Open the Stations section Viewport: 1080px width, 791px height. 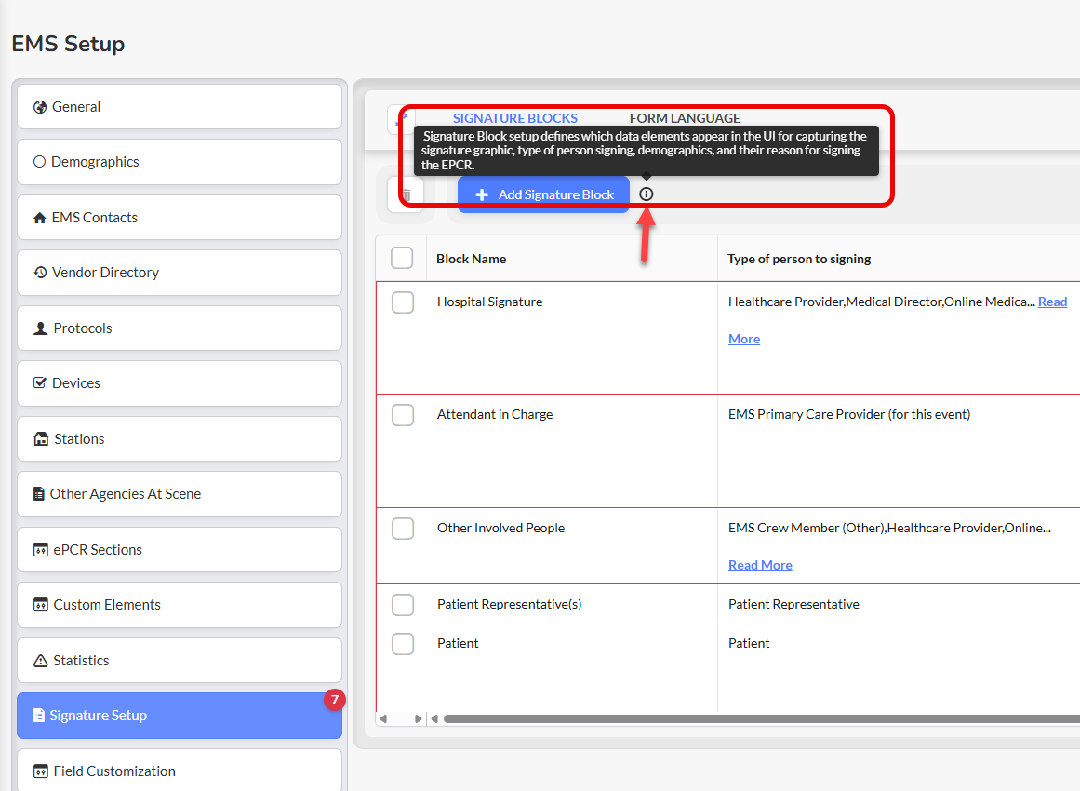[x=180, y=439]
